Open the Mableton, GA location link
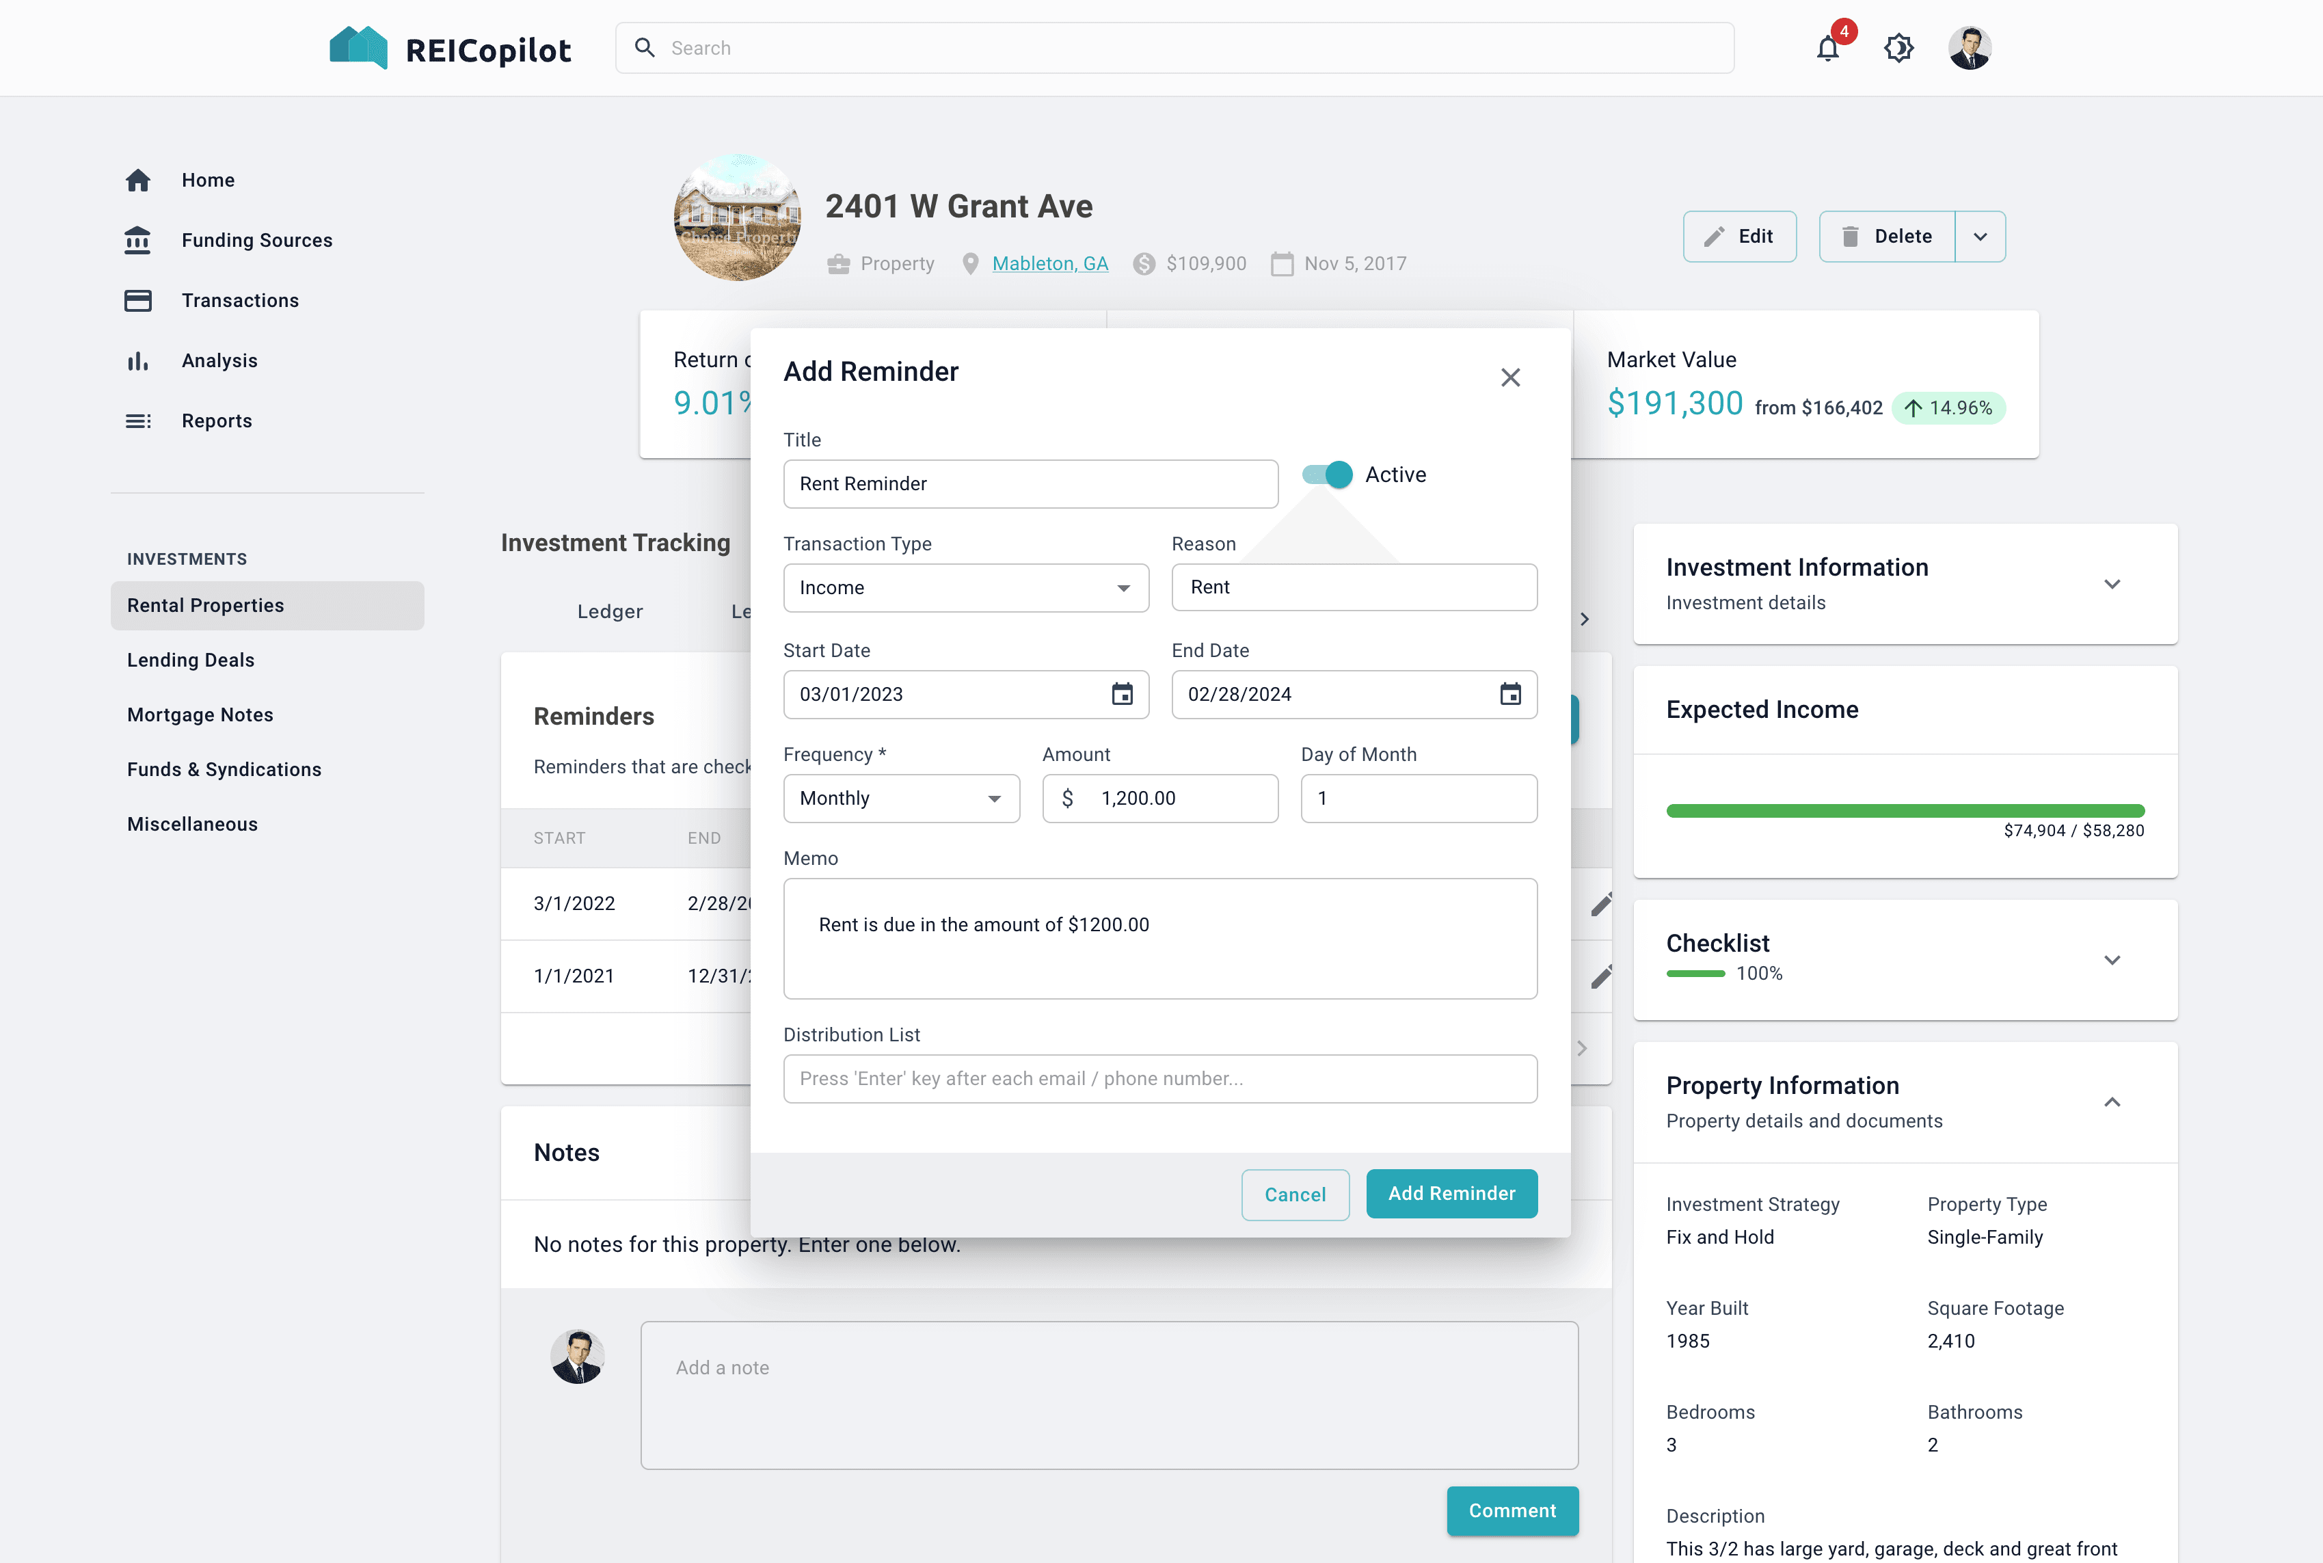 (x=1049, y=263)
